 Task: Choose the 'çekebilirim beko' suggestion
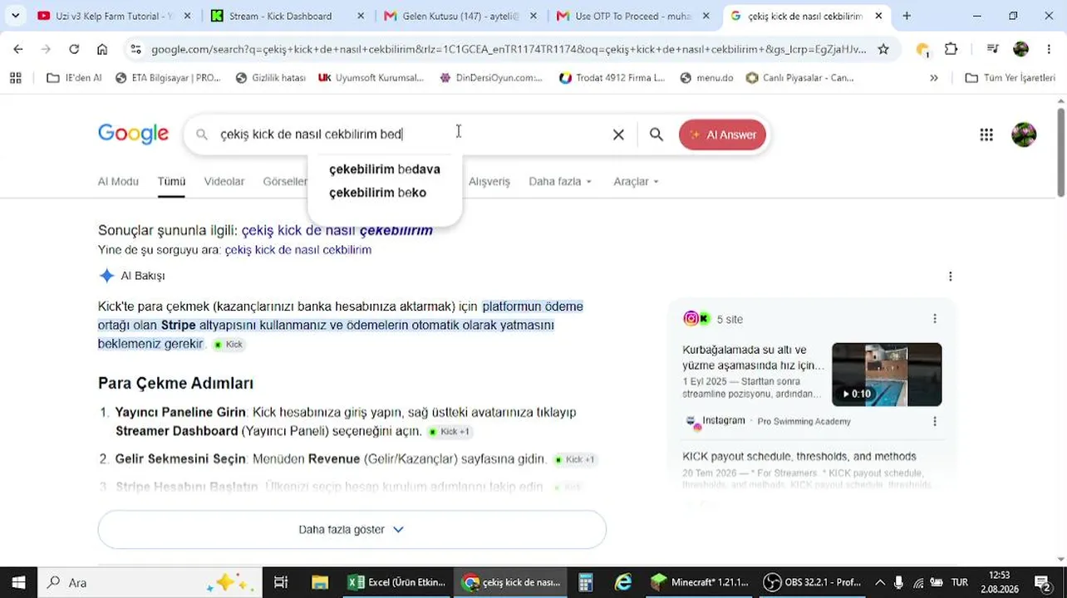pyautogui.click(x=378, y=193)
